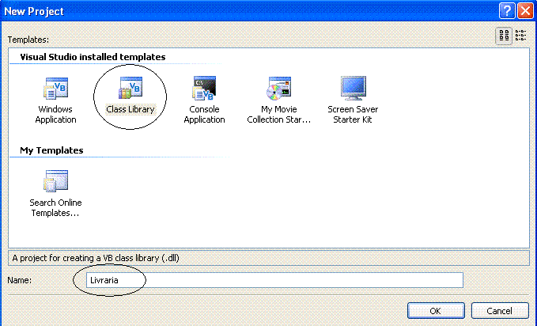Click the 'Console Application' label text
The width and height of the screenshot is (537, 326).
tap(204, 115)
